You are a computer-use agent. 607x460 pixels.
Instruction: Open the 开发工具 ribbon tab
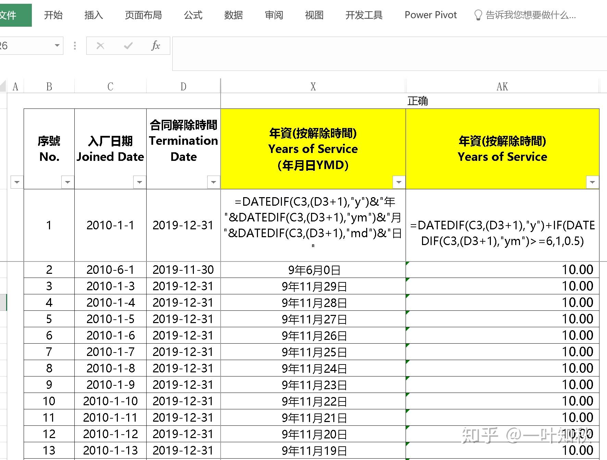click(x=364, y=15)
